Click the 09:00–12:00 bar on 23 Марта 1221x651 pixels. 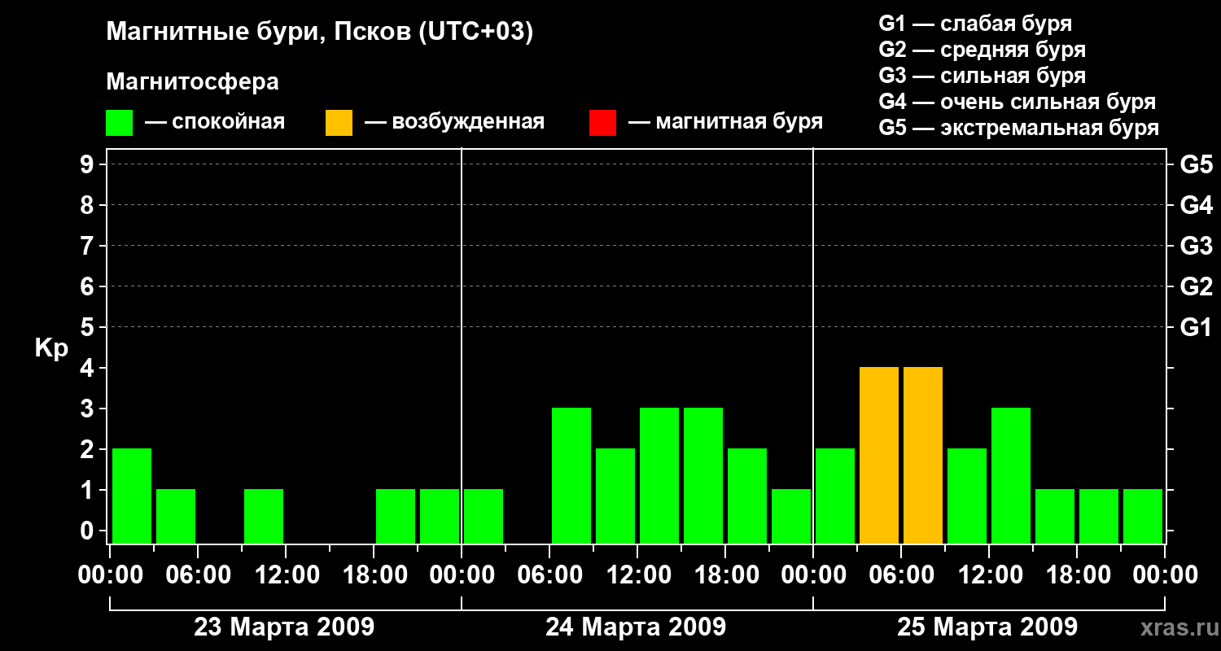[264, 516]
